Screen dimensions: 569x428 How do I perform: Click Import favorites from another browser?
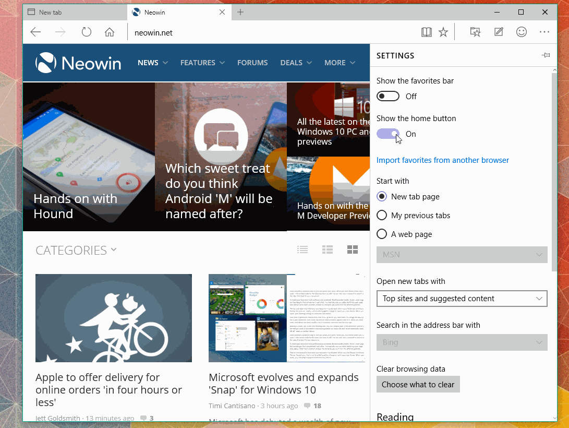pyautogui.click(x=442, y=160)
